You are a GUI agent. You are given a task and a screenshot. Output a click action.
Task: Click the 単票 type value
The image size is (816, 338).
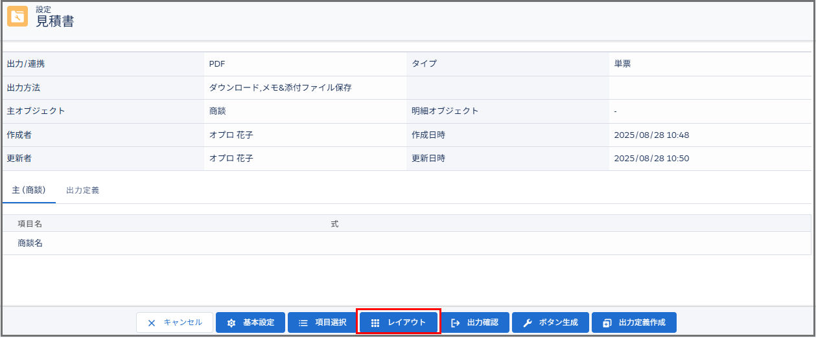(623, 64)
